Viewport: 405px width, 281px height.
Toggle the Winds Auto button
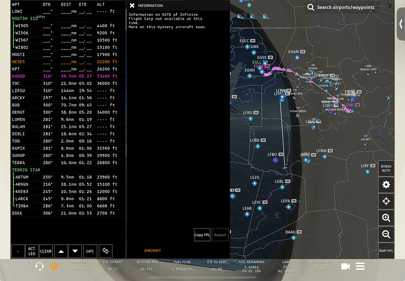point(386,168)
